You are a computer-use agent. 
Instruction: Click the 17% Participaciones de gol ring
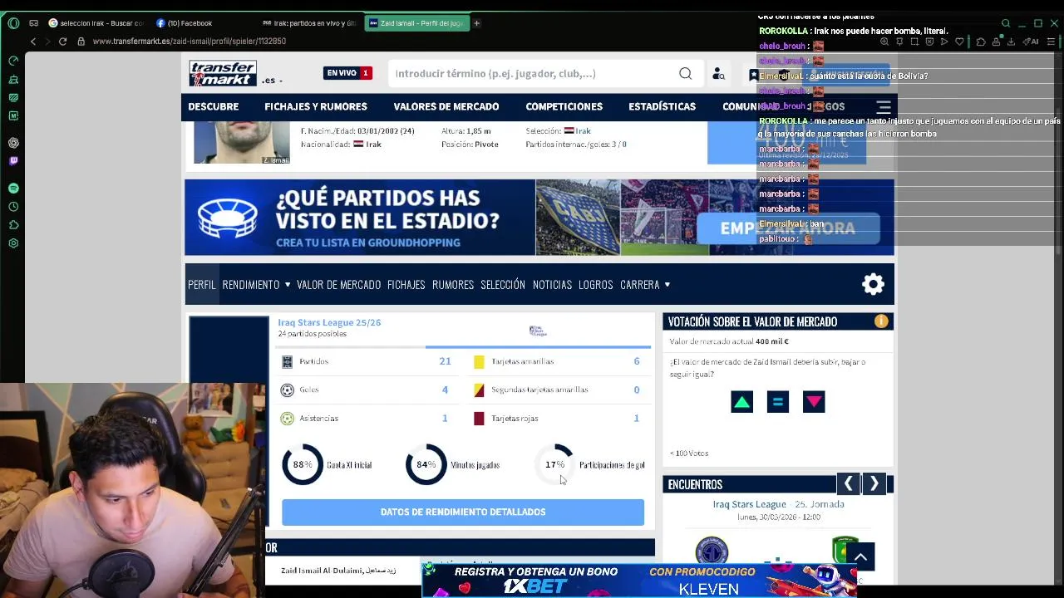tap(554, 465)
